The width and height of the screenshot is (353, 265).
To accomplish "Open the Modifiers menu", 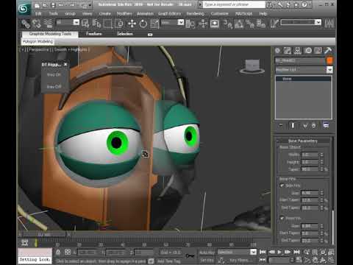I will pyautogui.click(x=124, y=14).
